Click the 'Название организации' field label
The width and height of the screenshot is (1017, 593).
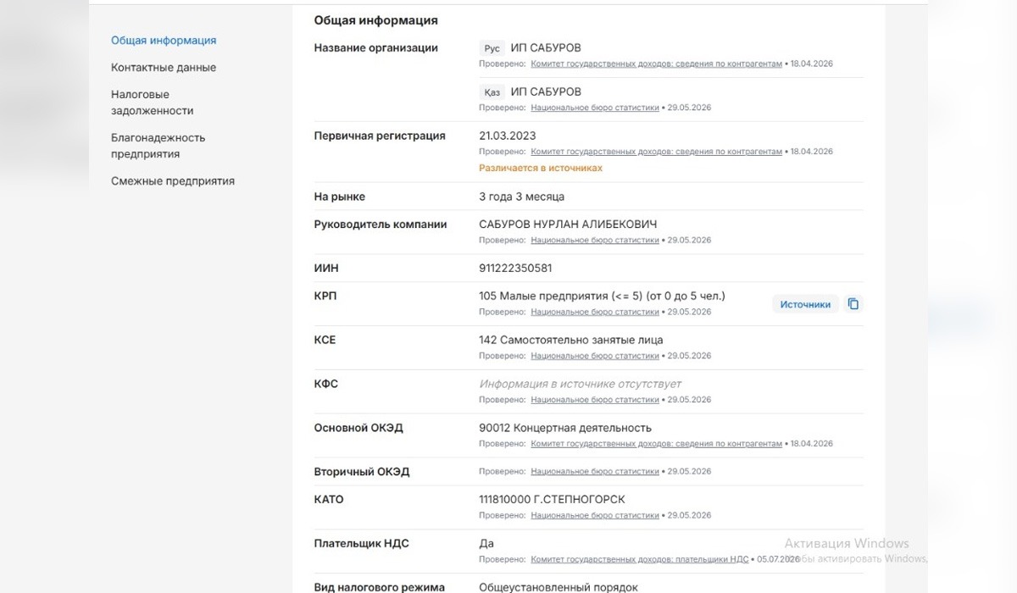click(376, 48)
